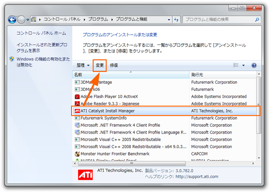The width and height of the screenshot is (270, 192).
Task: Click horizontal scrollbar left arrow
Action: tap(75, 163)
